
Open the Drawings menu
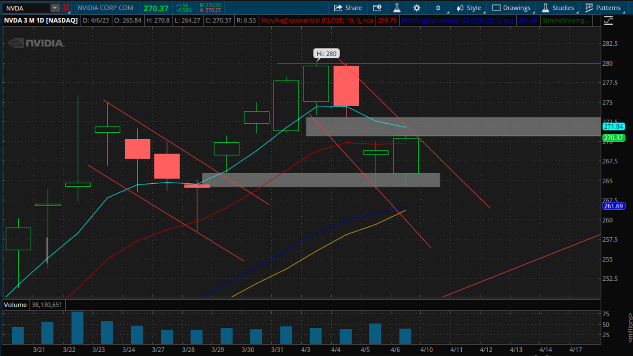pos(511,8)
